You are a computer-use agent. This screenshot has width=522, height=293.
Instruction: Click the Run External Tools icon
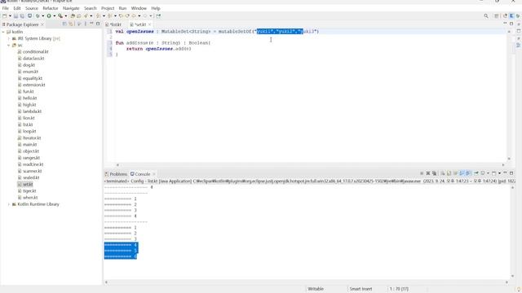(x=60, y=16)
